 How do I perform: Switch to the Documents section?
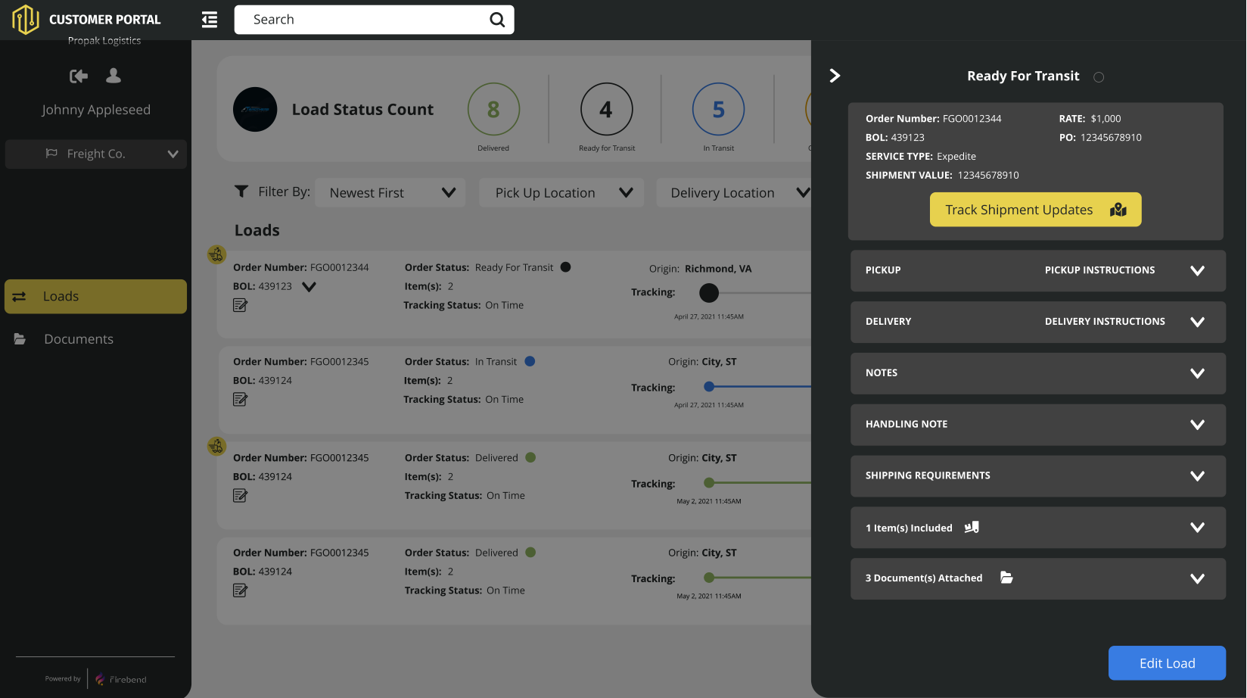(x=78, y=338)
